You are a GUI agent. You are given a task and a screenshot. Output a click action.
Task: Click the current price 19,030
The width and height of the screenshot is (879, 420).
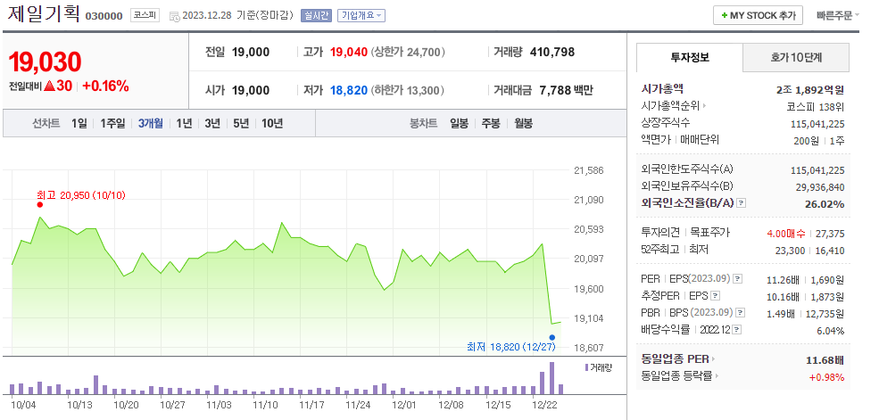(46, 62)
